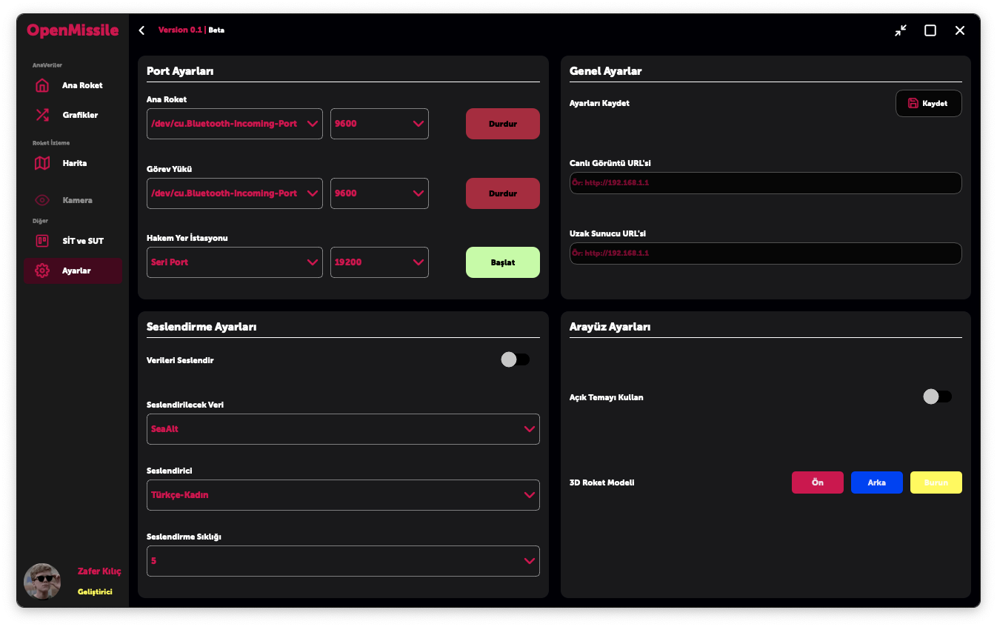Click the Ayarlar gear icon
The image size is (997, 627).
(42, 271)
